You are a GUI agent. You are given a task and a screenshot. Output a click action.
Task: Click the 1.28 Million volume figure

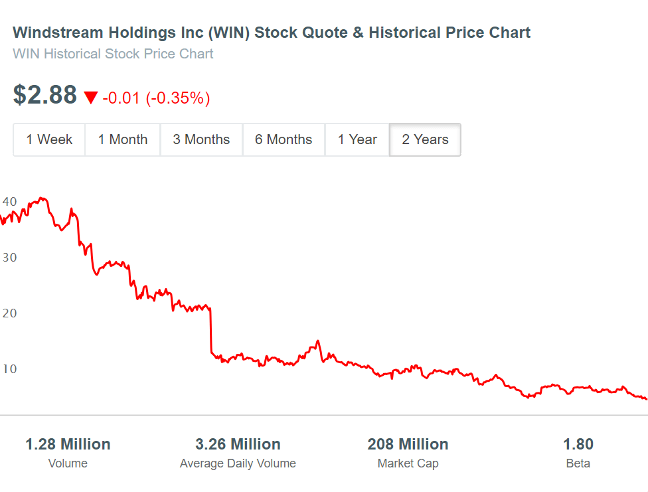[x=68, y=444]
